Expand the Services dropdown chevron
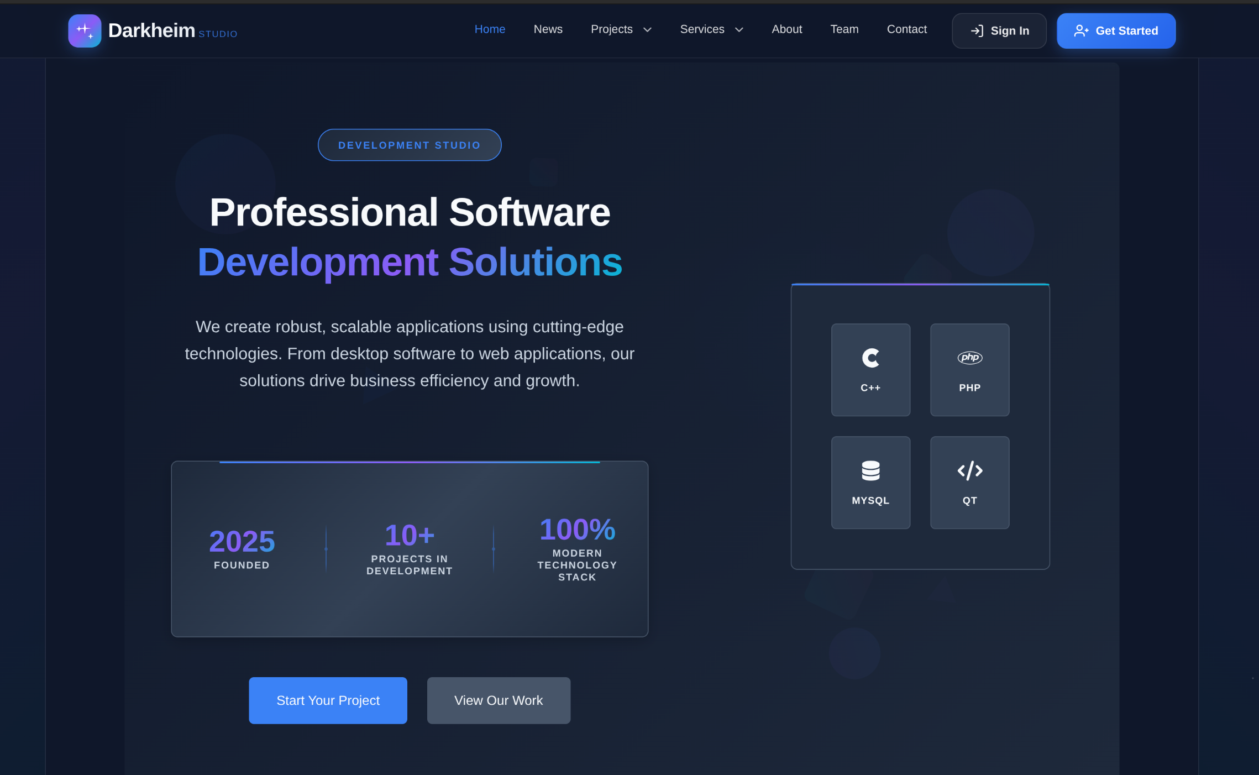This screenshot has width=1259, height=775. pos(739,30)
